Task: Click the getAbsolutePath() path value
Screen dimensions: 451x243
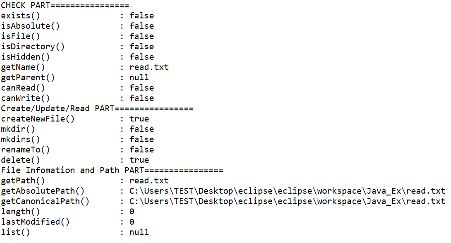Action: click(x=287, y=191)
